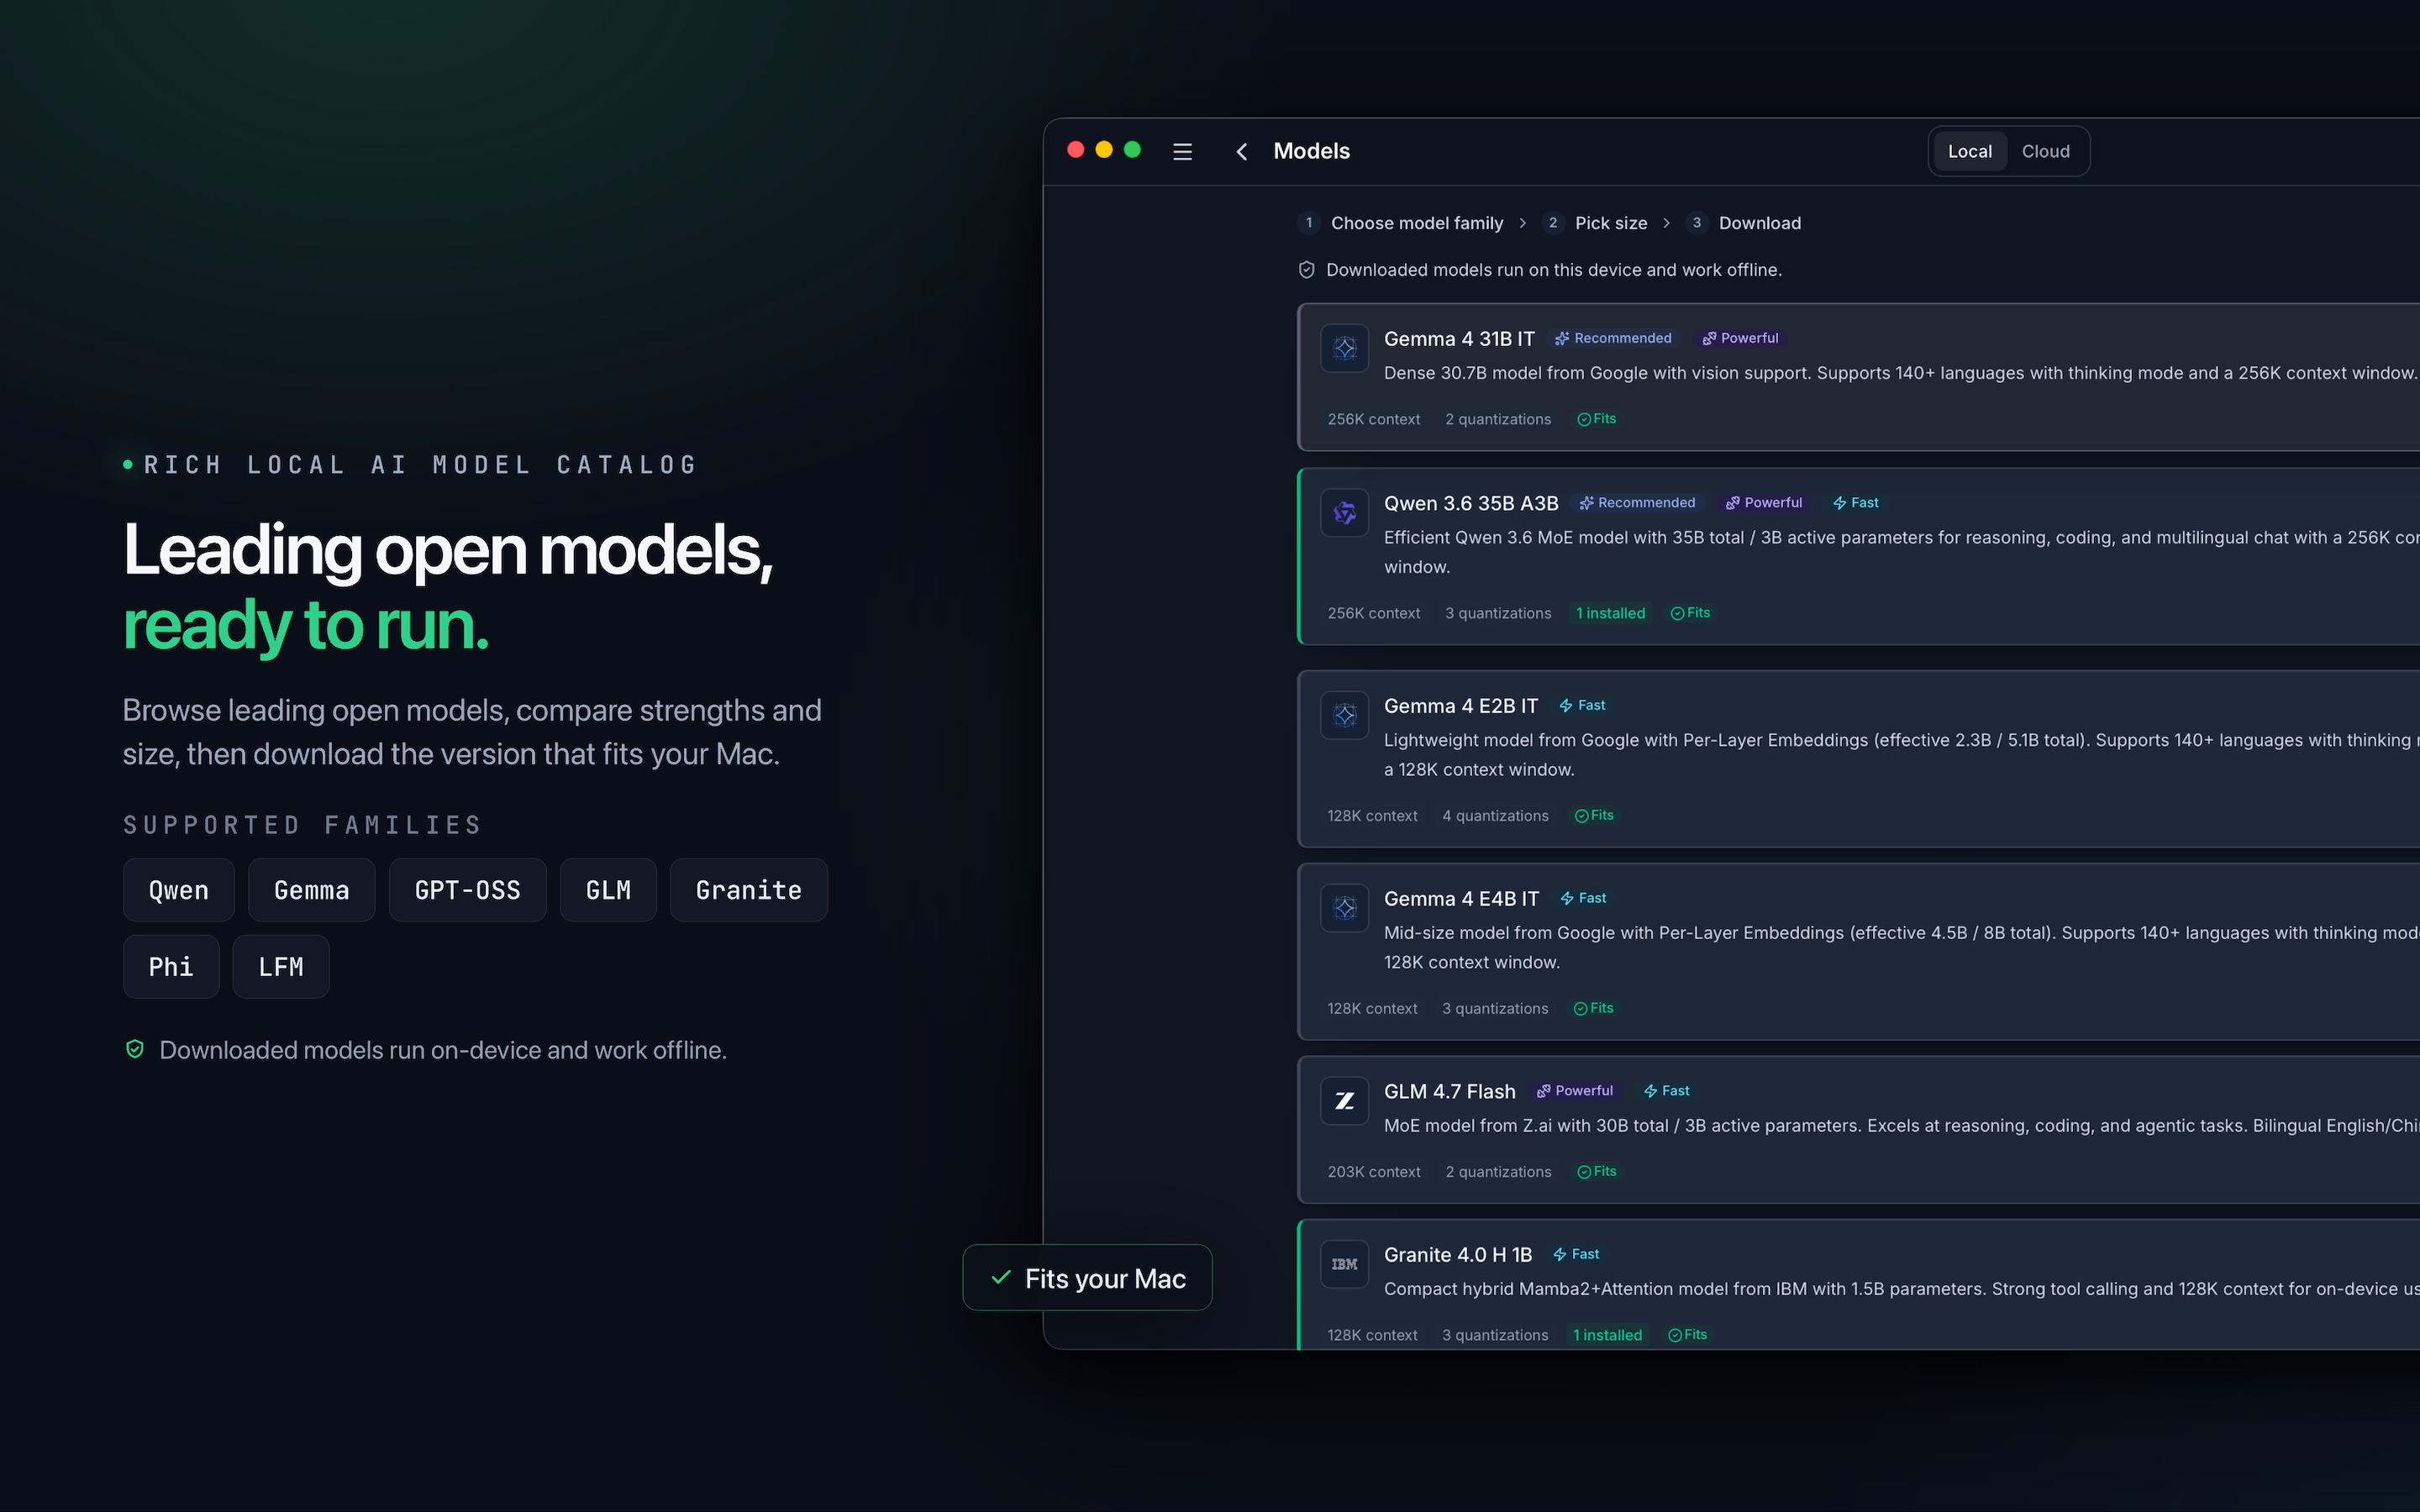Click the GLM 4.7 Flash Z icon

1344,1101
